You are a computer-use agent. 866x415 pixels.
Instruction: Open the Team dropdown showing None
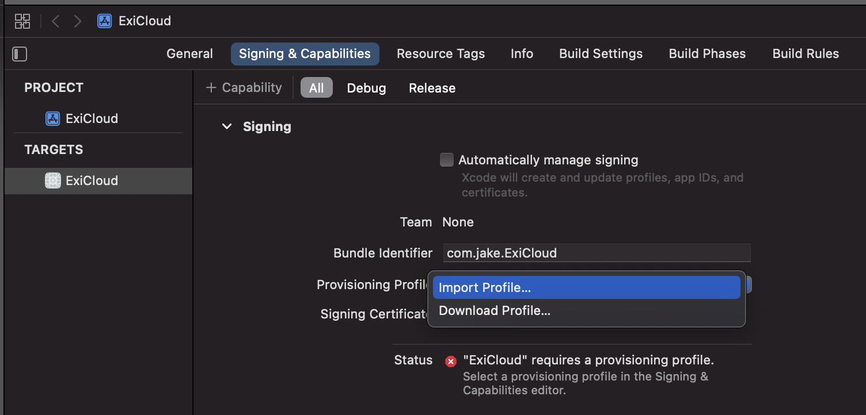tap(458, 222)
